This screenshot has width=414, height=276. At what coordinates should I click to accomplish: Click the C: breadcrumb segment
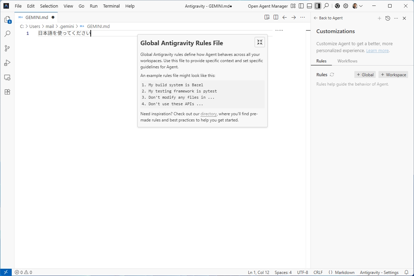[x=22, y=26]
